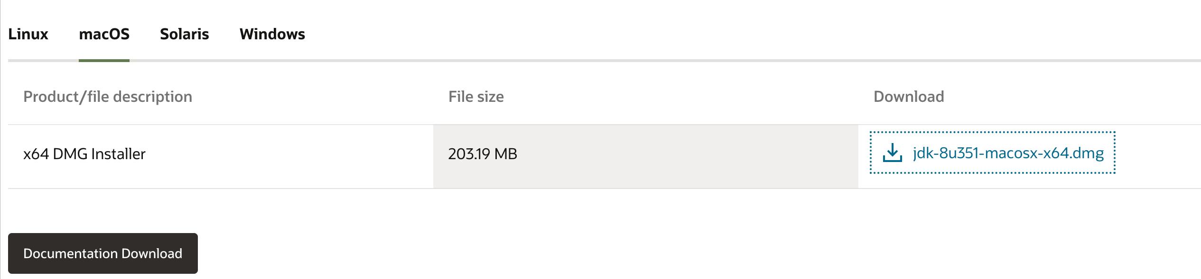Click the green underline below macOS
This screenshot has height=279, width=1201.
click(x=104, y=61)
